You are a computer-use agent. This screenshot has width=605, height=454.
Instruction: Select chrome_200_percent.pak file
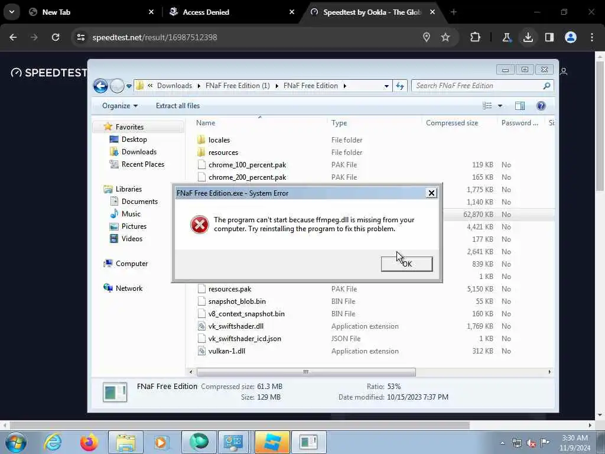click(247, 177)
